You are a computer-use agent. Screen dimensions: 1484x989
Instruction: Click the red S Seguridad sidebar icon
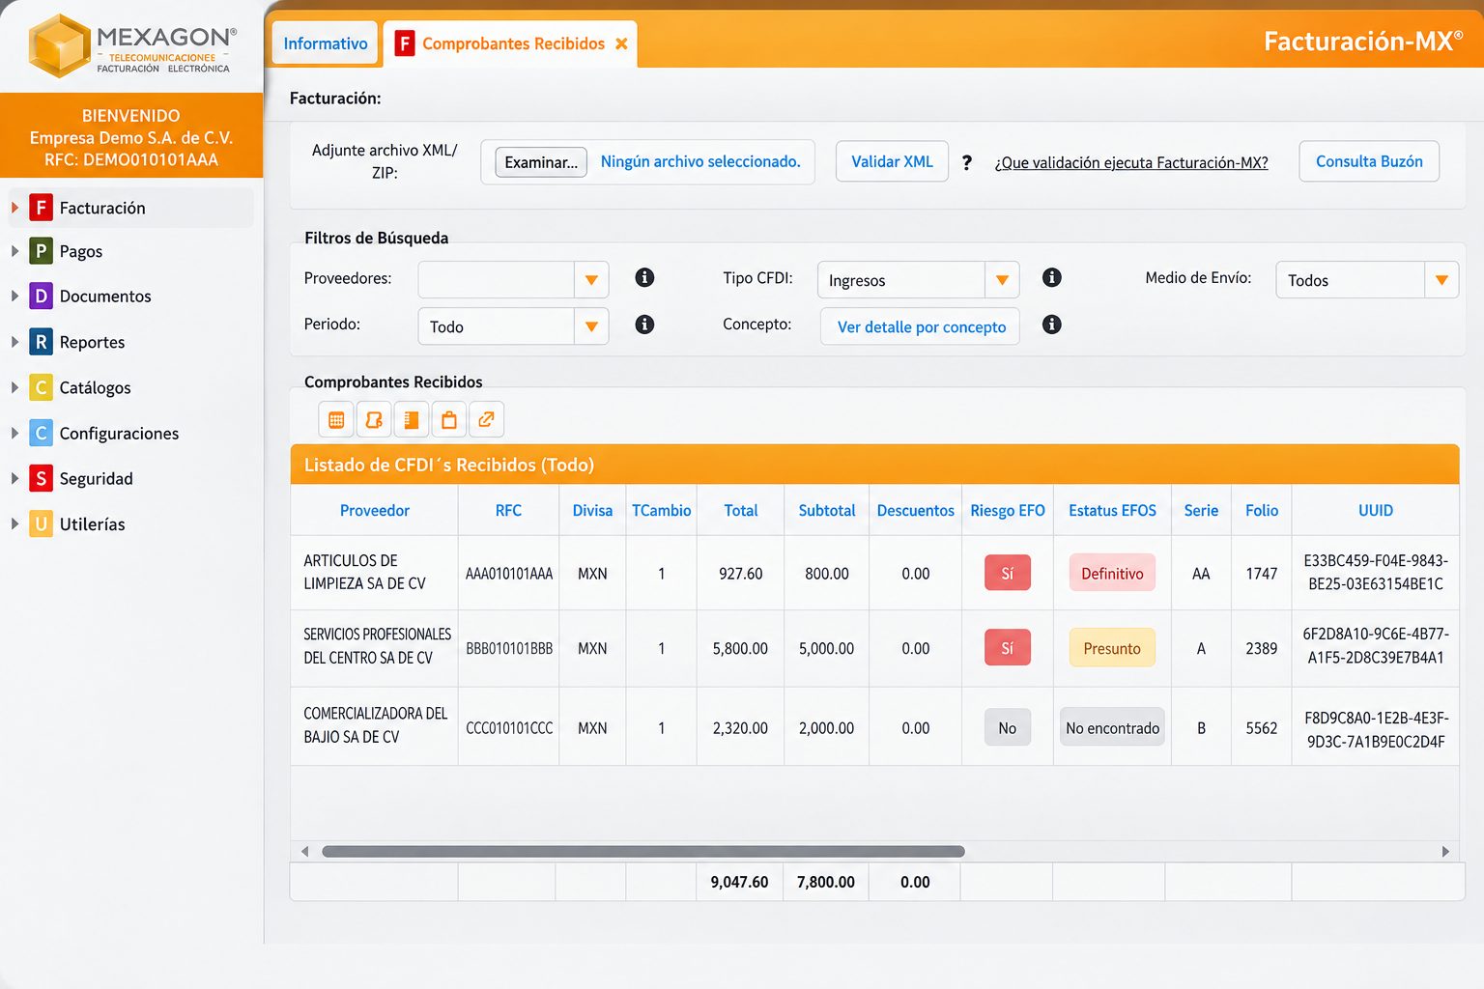tap(41, 478)
